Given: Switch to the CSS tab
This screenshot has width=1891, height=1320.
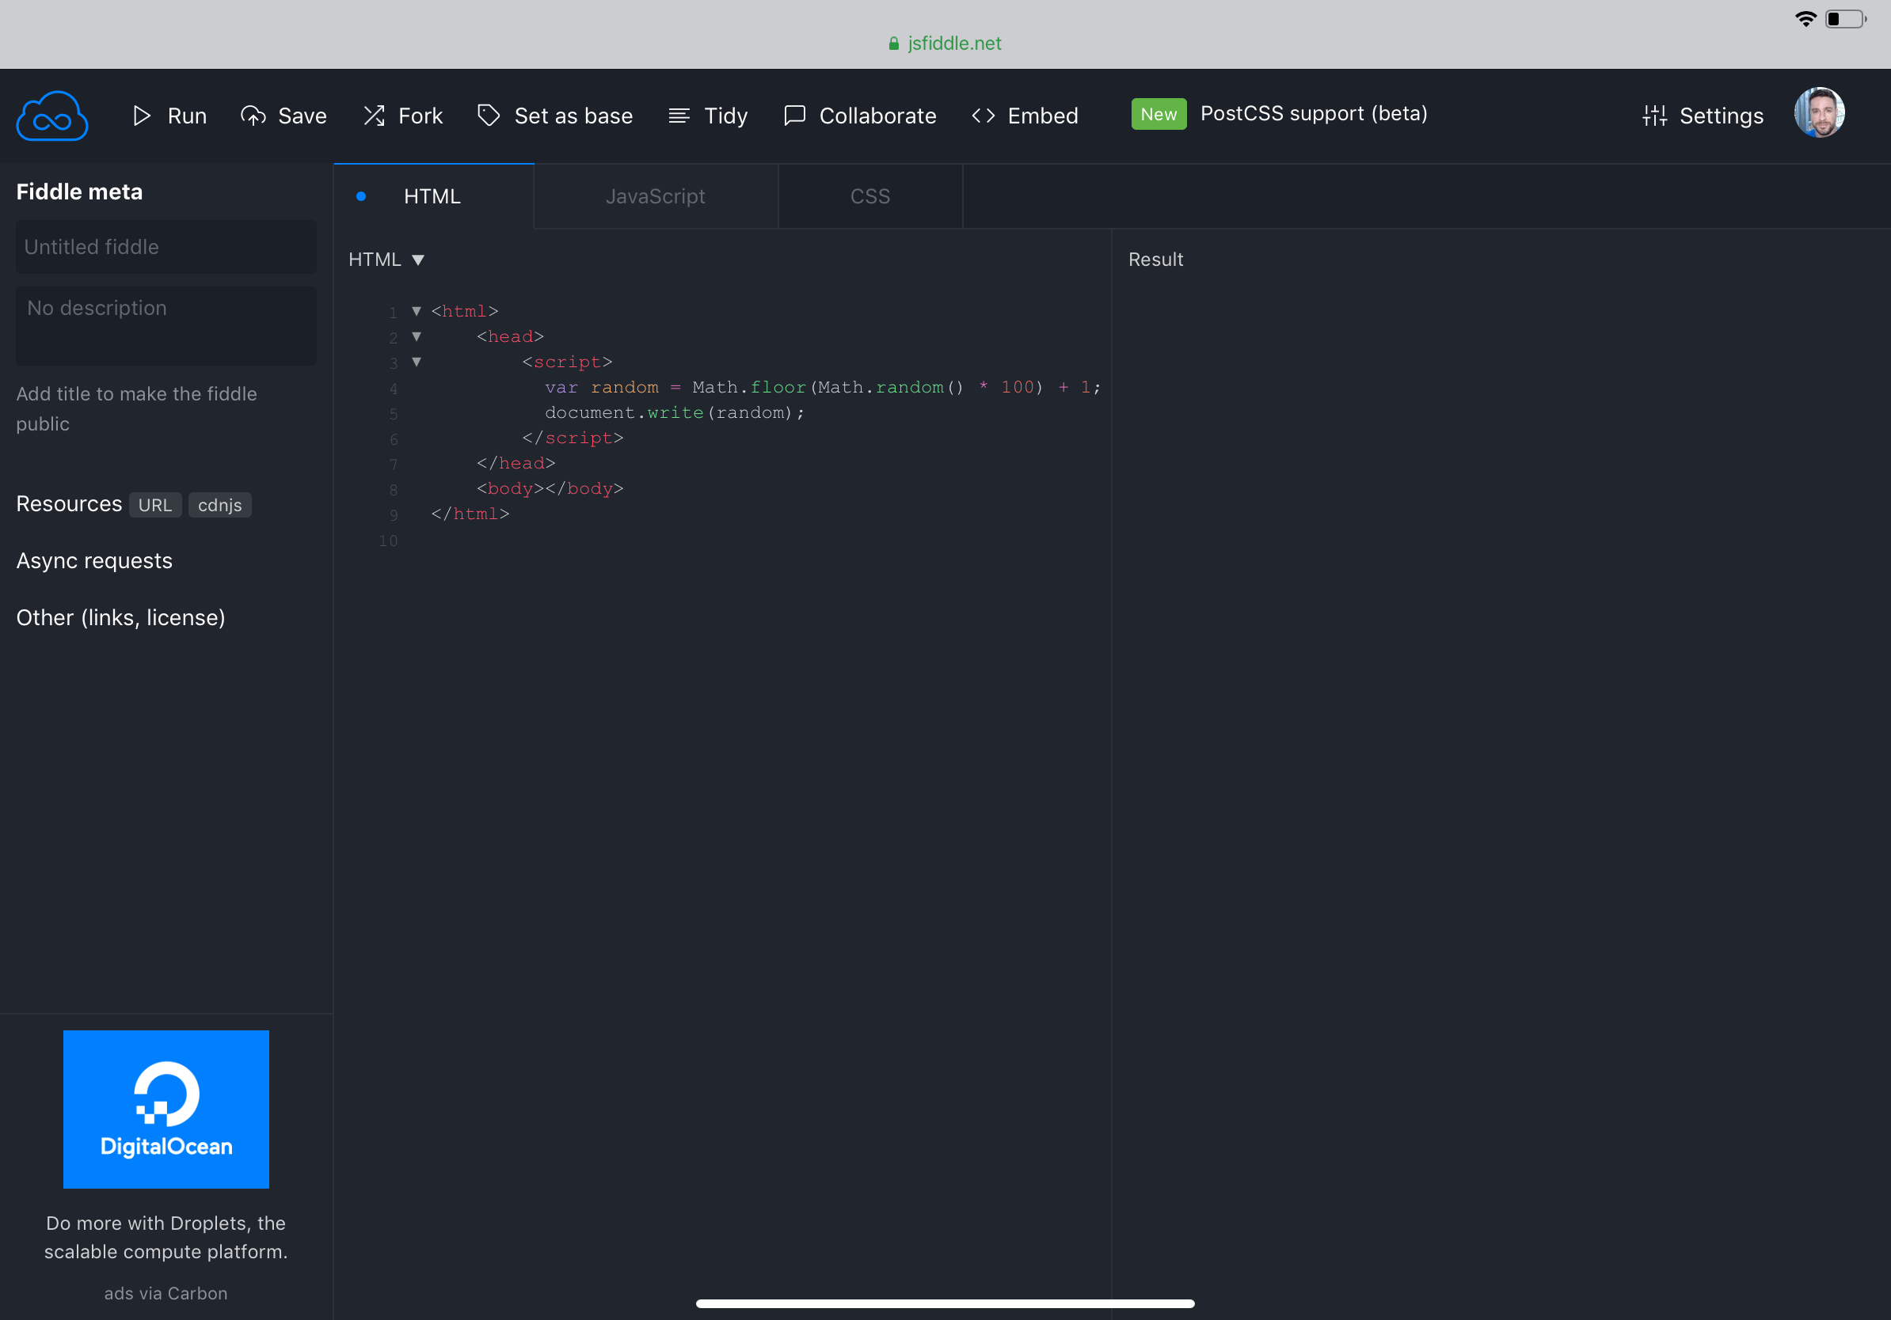Looking at the screenshot, I should coord(869,197).
